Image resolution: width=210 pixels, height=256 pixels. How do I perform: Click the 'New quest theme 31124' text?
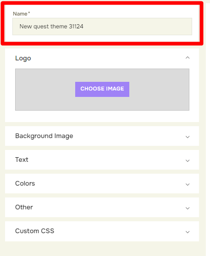click(51, 27)
